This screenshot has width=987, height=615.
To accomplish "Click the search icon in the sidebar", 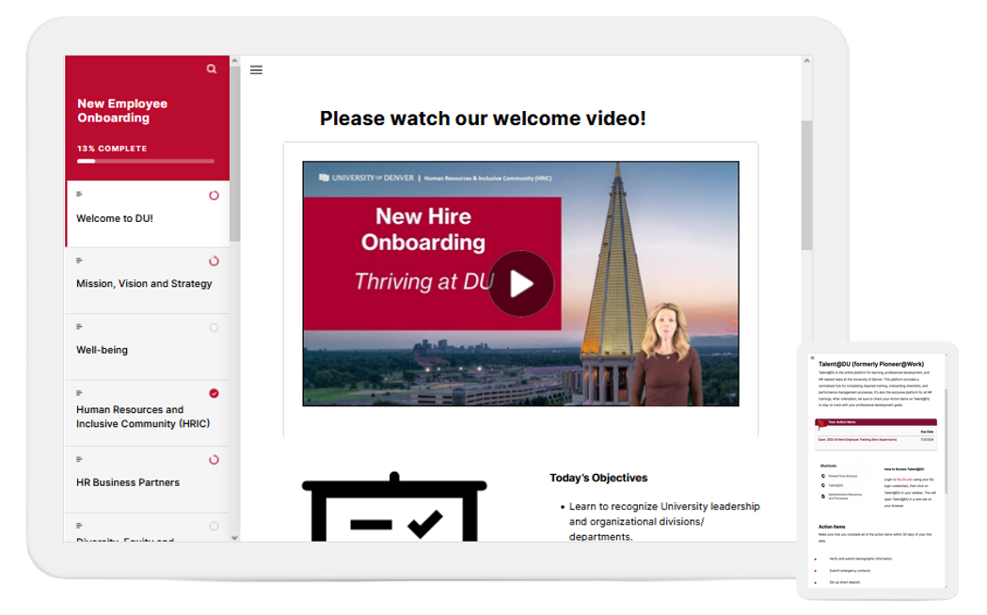I will click(x=212, y=68).
